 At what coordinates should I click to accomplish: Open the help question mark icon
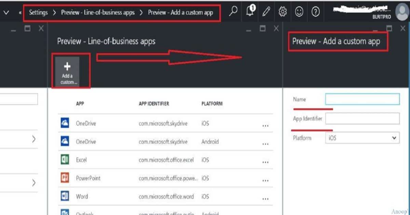(316, 12)
